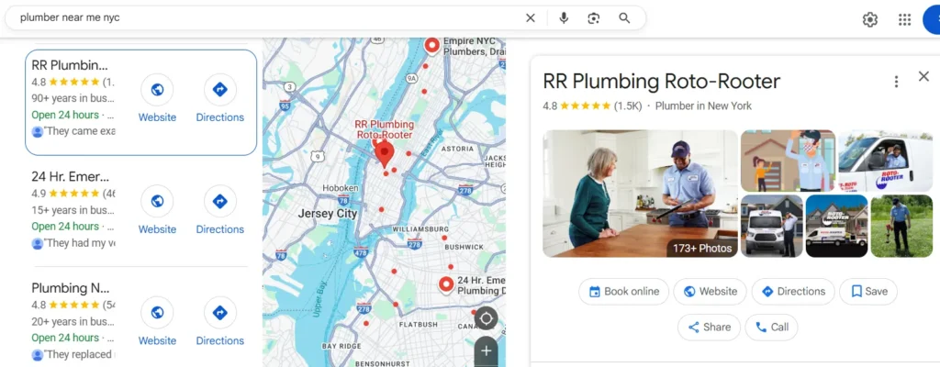Open photo of technician on grass
940x367 pixels.
coord(901,226)
